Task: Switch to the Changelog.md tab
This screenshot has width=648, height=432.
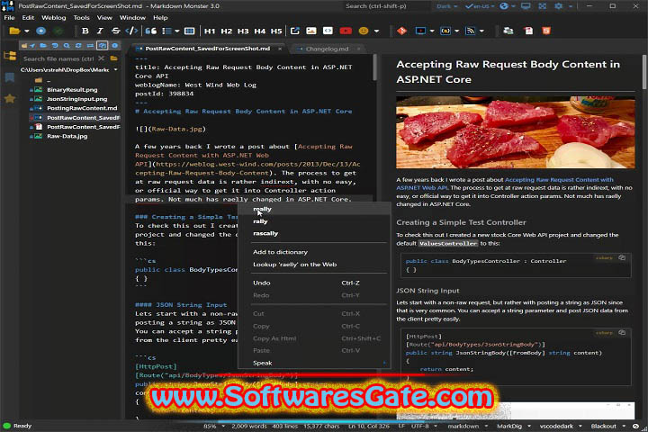Action: point(327,49)
